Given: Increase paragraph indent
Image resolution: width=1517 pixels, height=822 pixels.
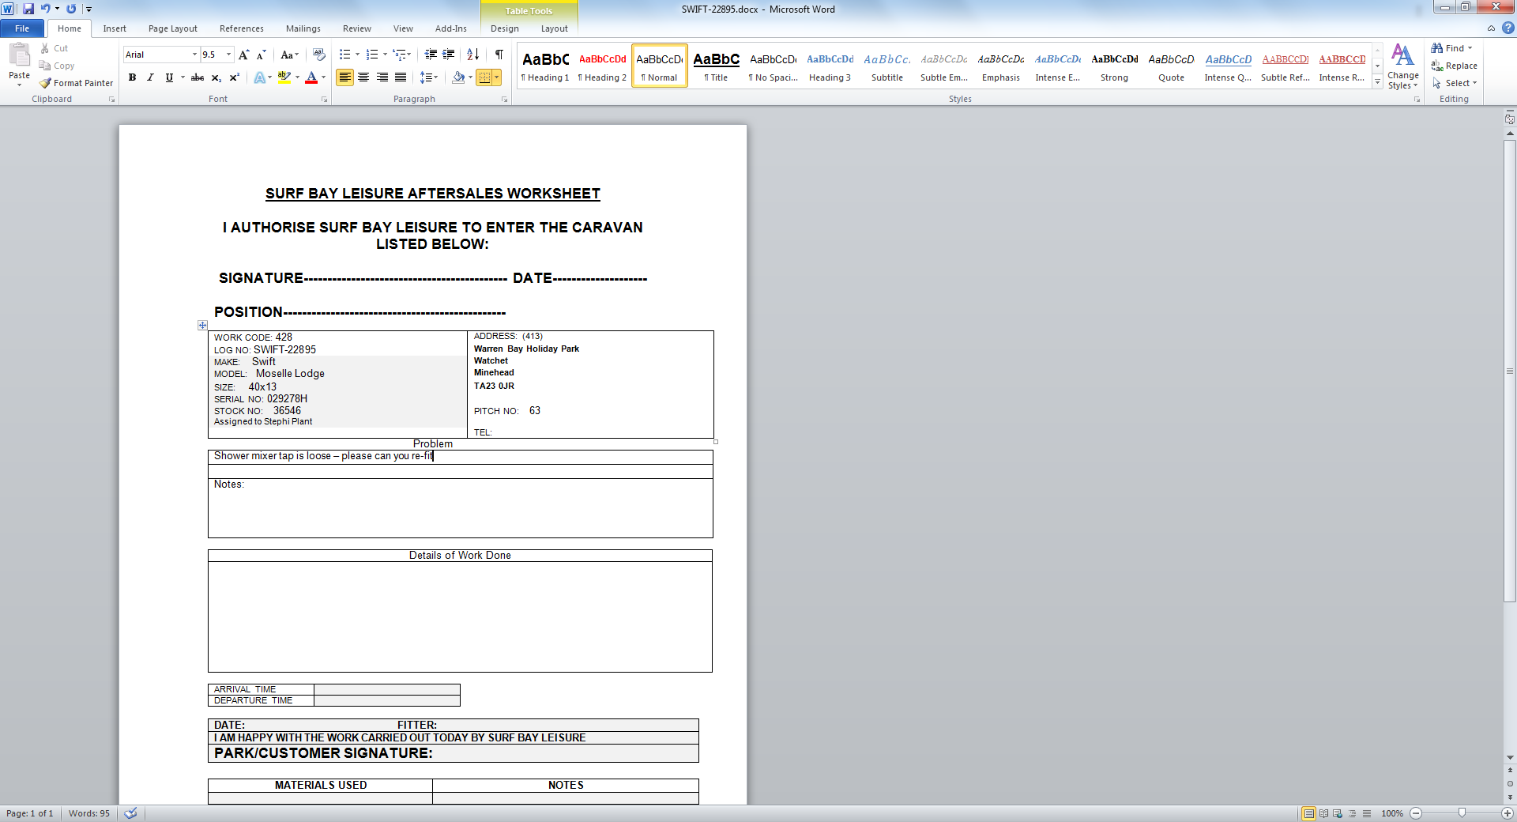Looking at the screenshot, I should point(449,55).
